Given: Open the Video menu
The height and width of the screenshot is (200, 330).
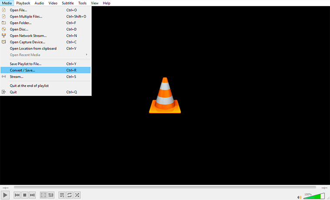Looking at the screenshot, I should pos(53,3).
